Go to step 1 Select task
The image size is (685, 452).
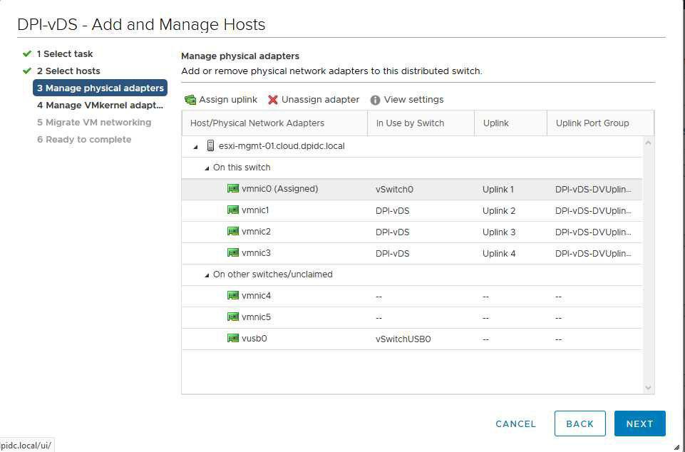(x=65, y=53)
